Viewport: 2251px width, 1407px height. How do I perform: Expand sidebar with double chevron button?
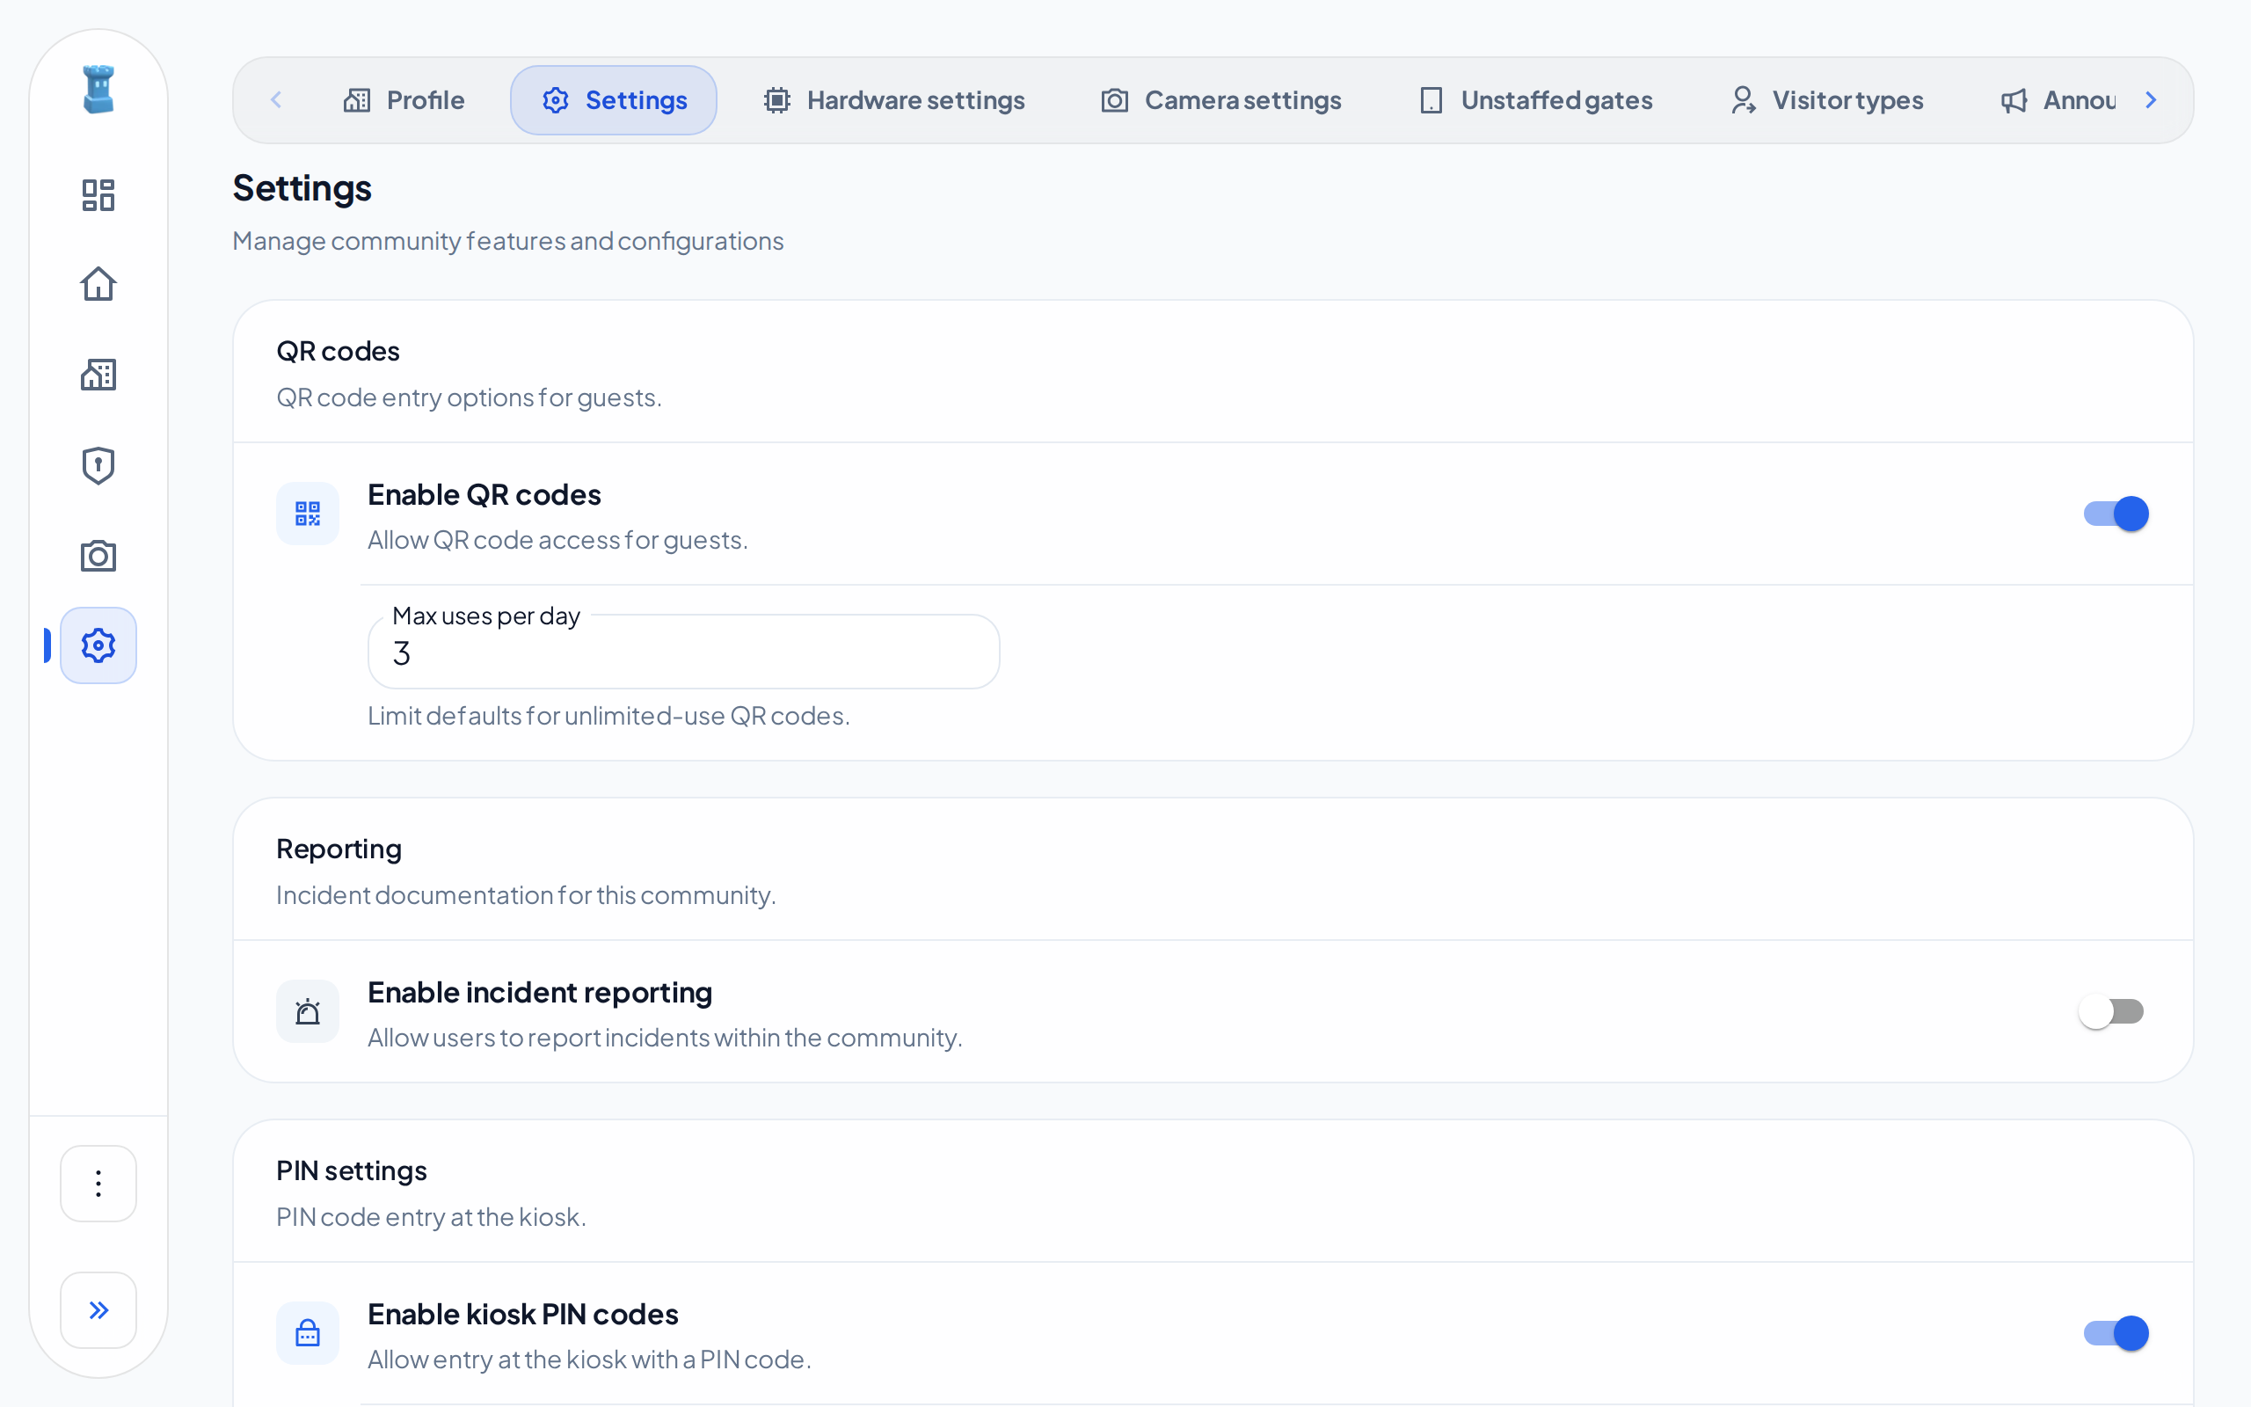(98, 1309)
